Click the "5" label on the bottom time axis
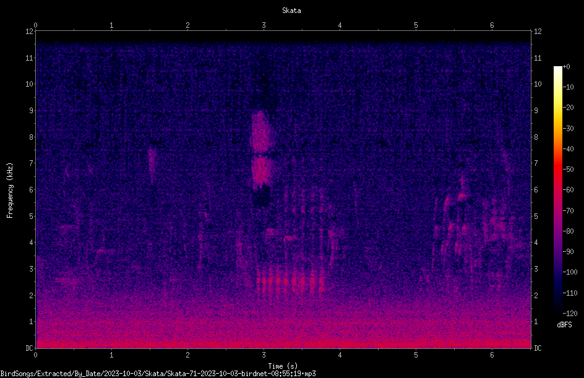 [x=416, y=355]
